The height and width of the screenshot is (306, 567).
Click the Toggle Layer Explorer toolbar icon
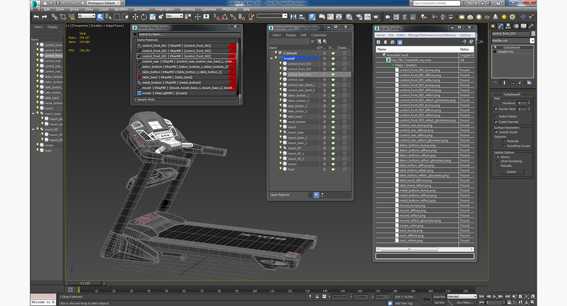(312, 17)
